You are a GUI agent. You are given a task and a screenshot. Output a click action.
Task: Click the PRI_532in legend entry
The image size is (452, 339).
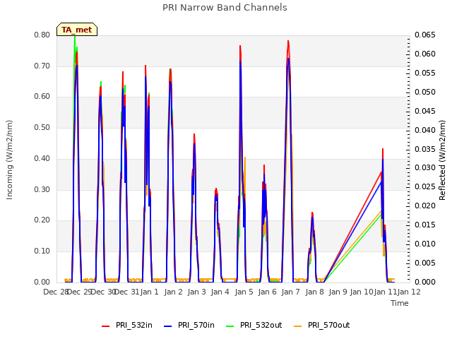[x=127, y=326]
